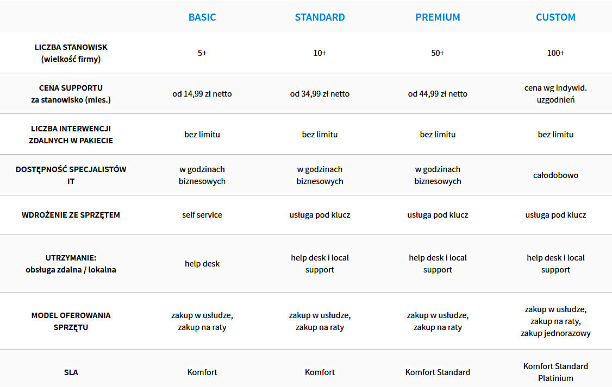The height and width of the screenshot is (387, 612).
Task: Click 'cena wg indywid. uzgodnień' cell
Action: coord(555,94)
